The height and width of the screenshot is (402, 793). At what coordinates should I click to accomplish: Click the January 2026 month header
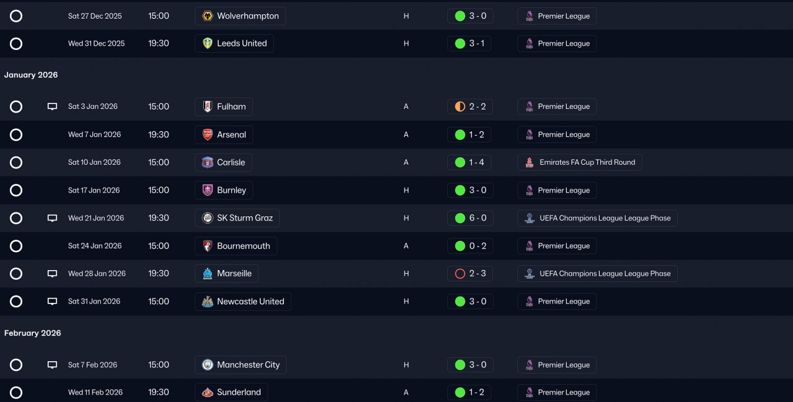(x=31, y=75)
